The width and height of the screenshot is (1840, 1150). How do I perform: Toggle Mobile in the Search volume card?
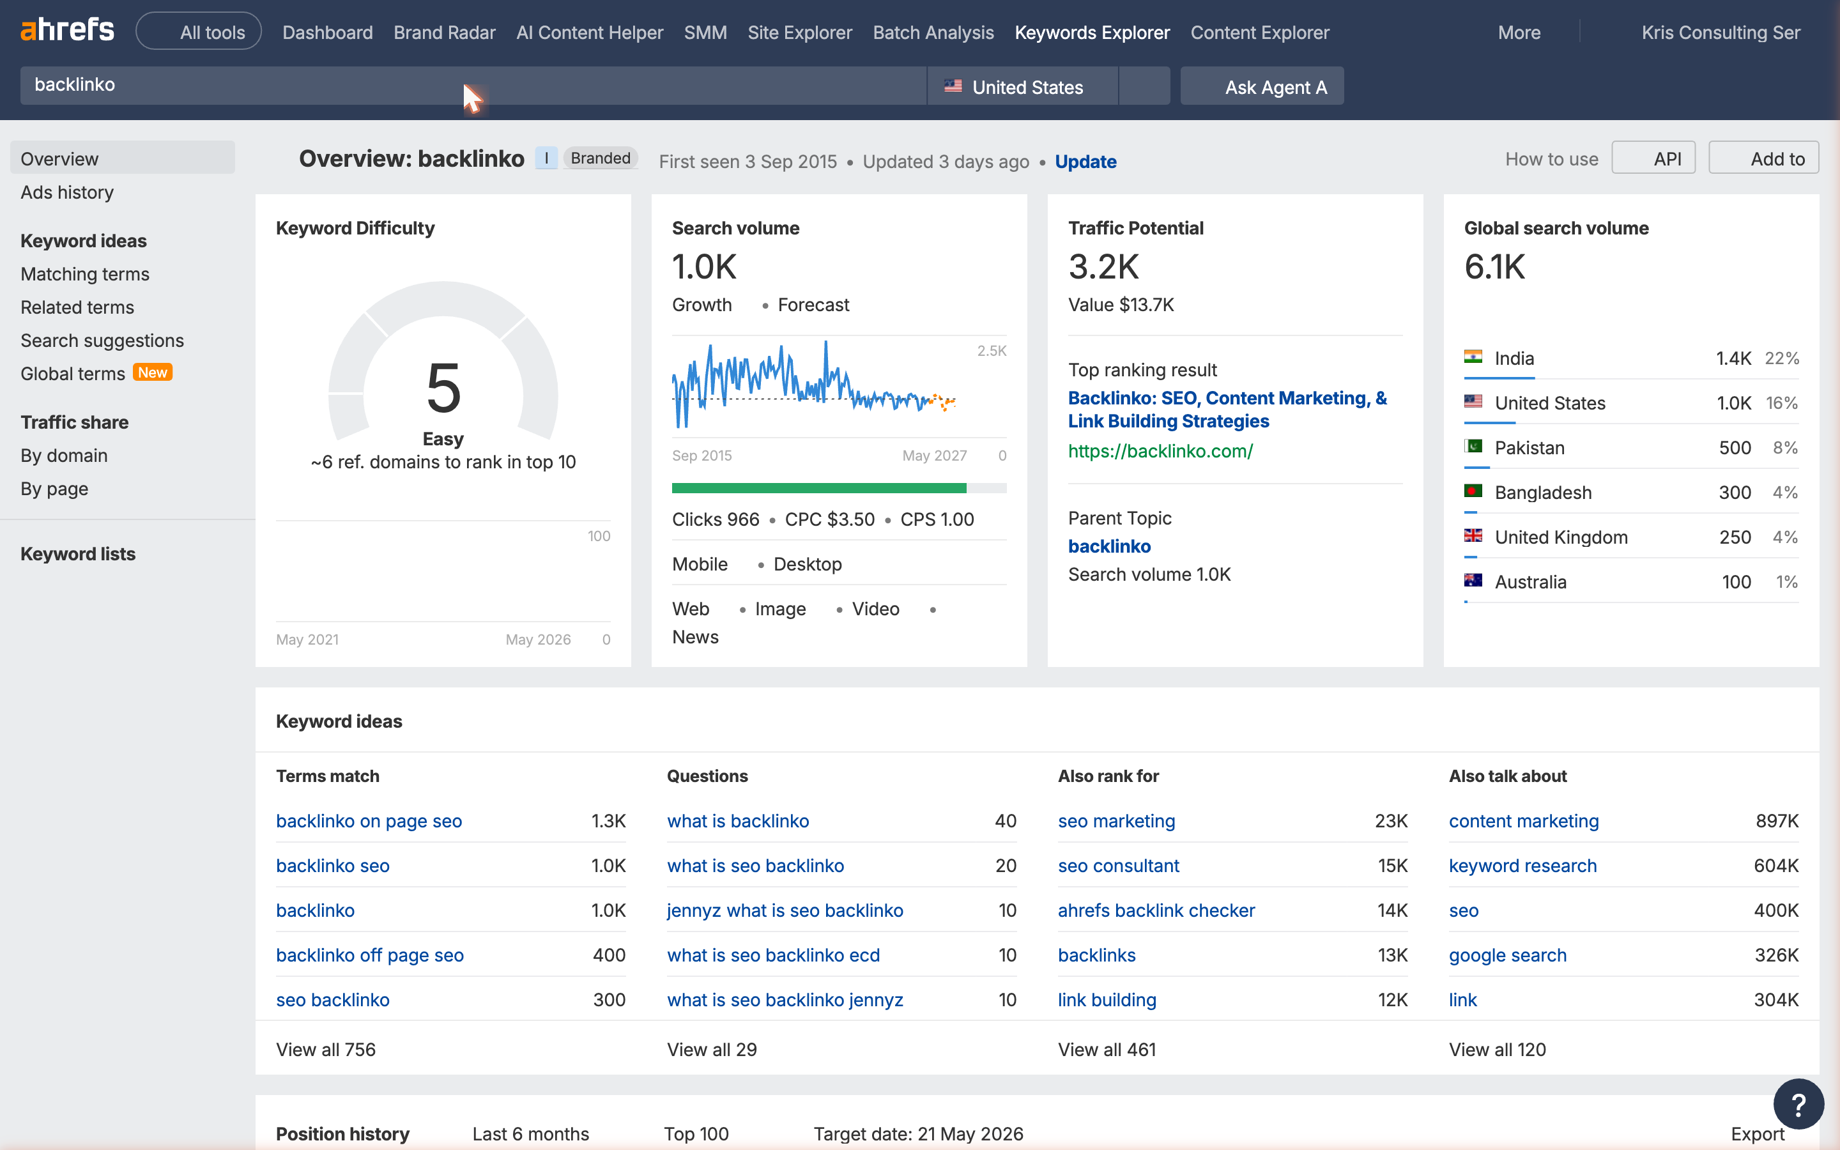700,564
